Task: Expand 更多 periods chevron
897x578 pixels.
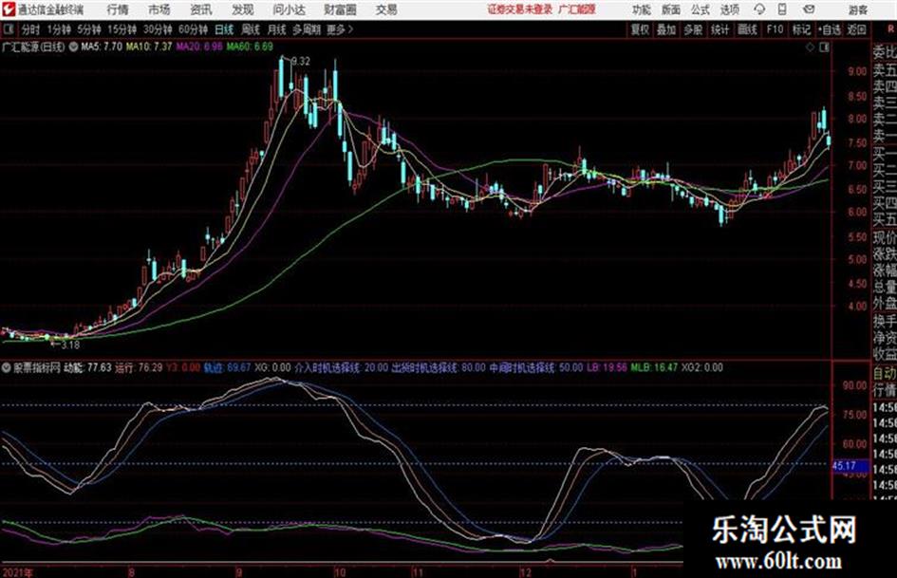Action: [x=340, y=29]
